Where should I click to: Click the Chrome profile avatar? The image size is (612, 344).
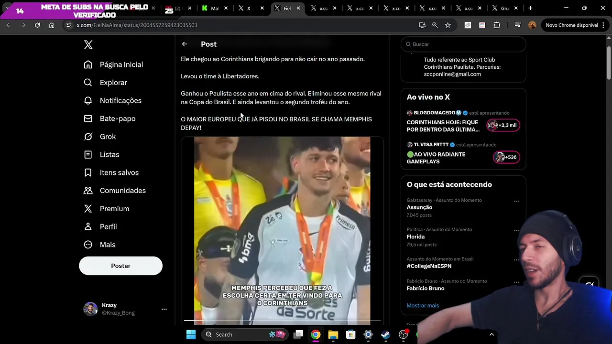532,25
